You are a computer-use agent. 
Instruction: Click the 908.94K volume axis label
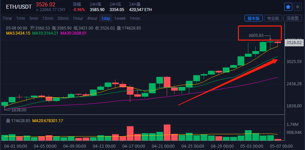click(x=295, y=133)
